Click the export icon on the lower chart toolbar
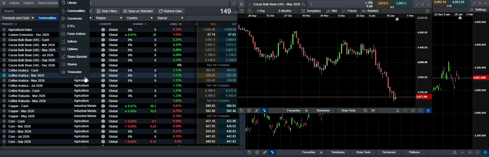This screenshot has width=489, height=157. (x=455, y=152)
